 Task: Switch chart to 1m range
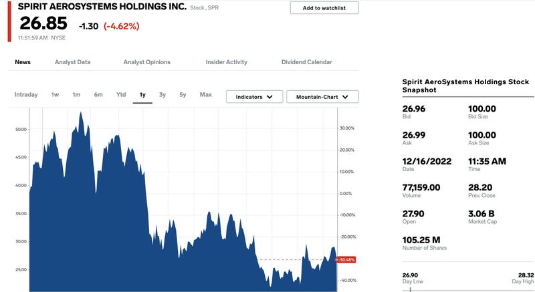click(x=76, y=95)
